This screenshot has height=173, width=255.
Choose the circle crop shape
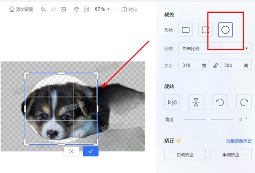225,30
